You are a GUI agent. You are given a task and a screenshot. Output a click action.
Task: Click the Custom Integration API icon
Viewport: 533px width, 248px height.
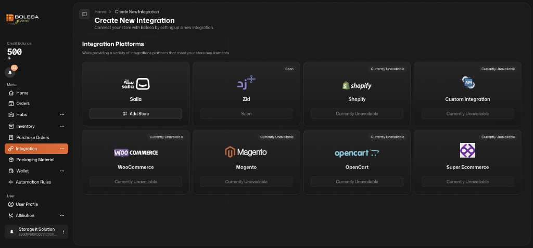pyautogui.click(x=468, y=83)
